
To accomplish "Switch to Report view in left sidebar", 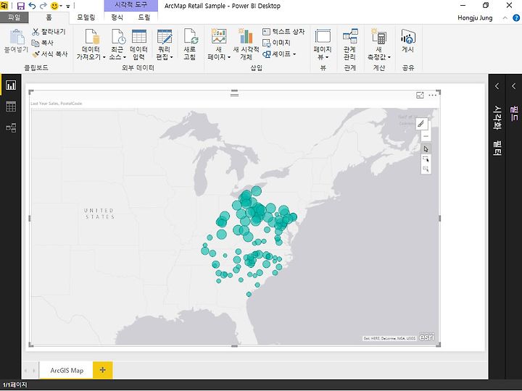I will 11,85.
